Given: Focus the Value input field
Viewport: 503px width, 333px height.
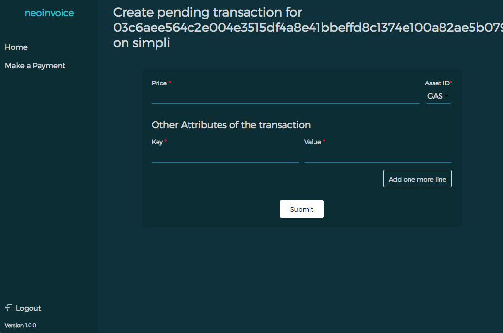Looking at the screenshot, I should [377, 156].
